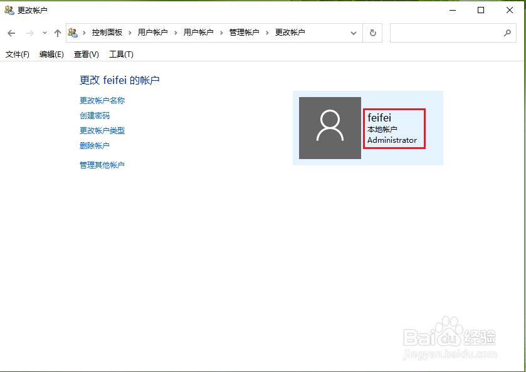Open the 查看 menu
Viewport: 526px width, 372px height.
[86, 54]
